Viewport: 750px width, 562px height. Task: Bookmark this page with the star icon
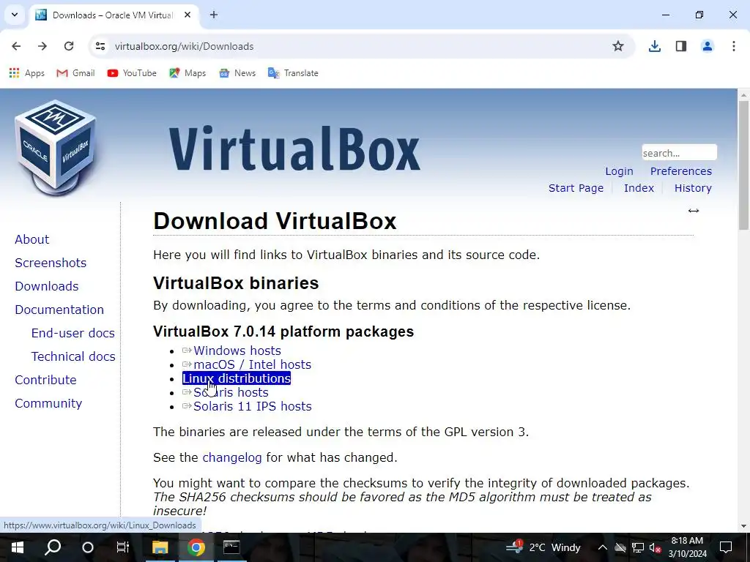click(618, 46)
